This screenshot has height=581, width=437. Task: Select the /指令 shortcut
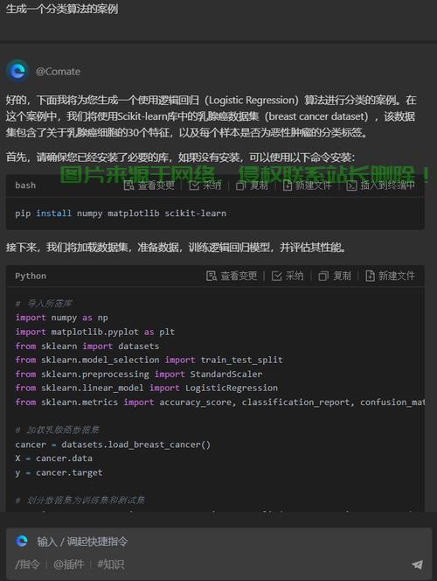pos(27,564)
